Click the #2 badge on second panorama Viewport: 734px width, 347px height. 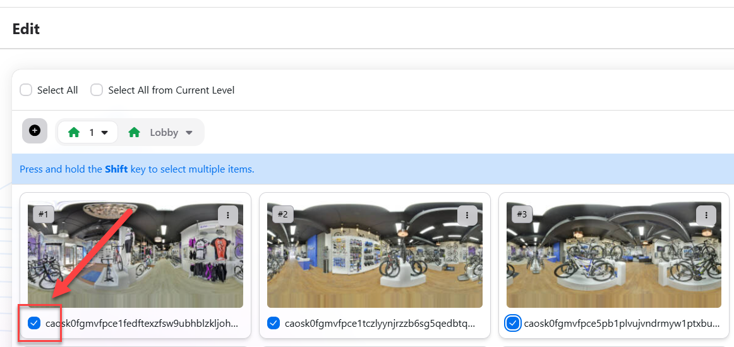[282, 214]
